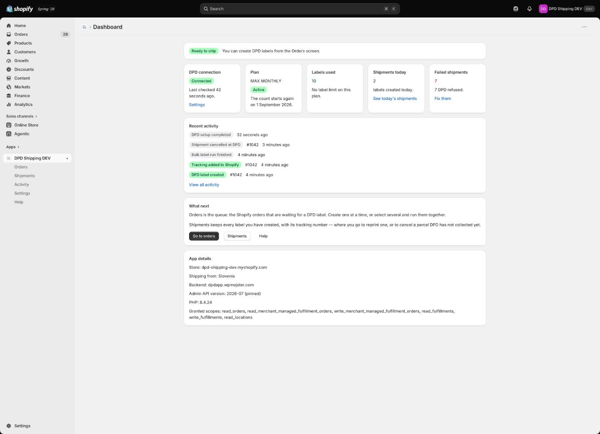This screenshot has height=434, width=600.
Task: Open the Settings link in DPD connection card
Action: pos(197,105)
